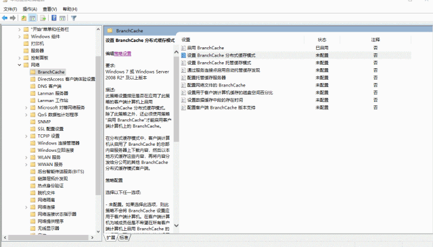Switch to the 扩展 tab
The height and width of the screenshot is (247, 433).
pos(111,238)
